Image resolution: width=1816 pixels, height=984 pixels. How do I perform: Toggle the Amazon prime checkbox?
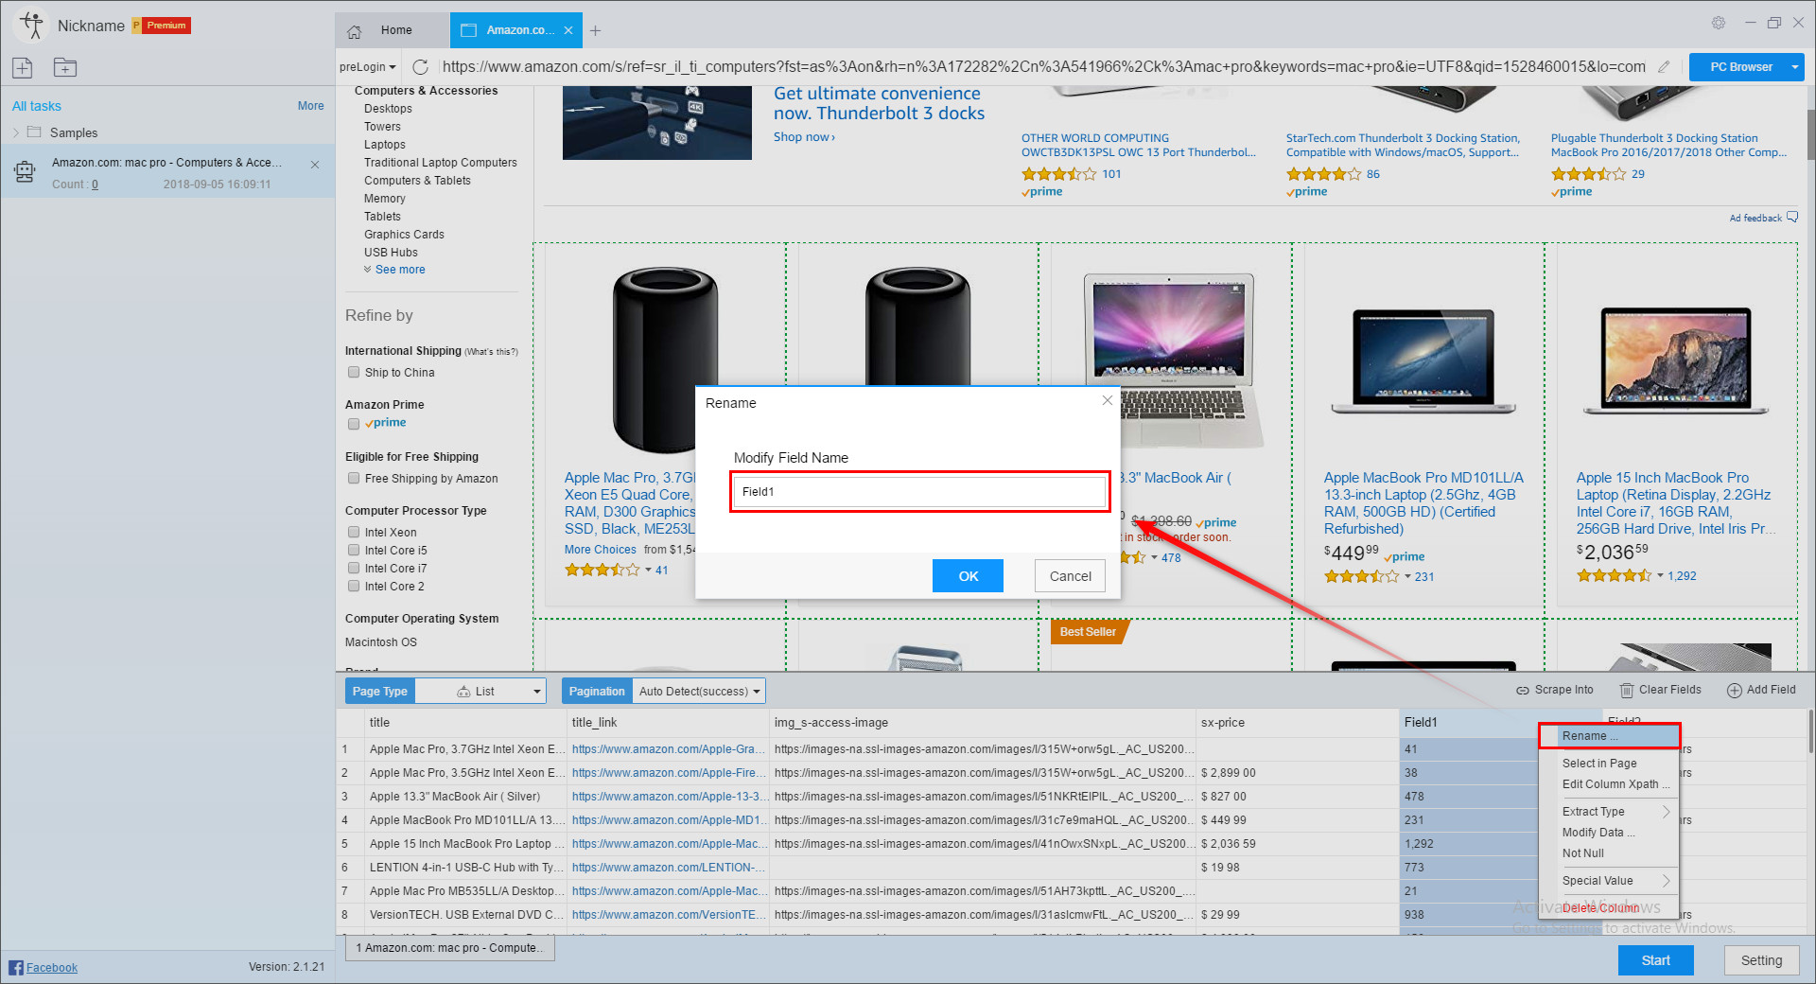click(x=354, y=424)
